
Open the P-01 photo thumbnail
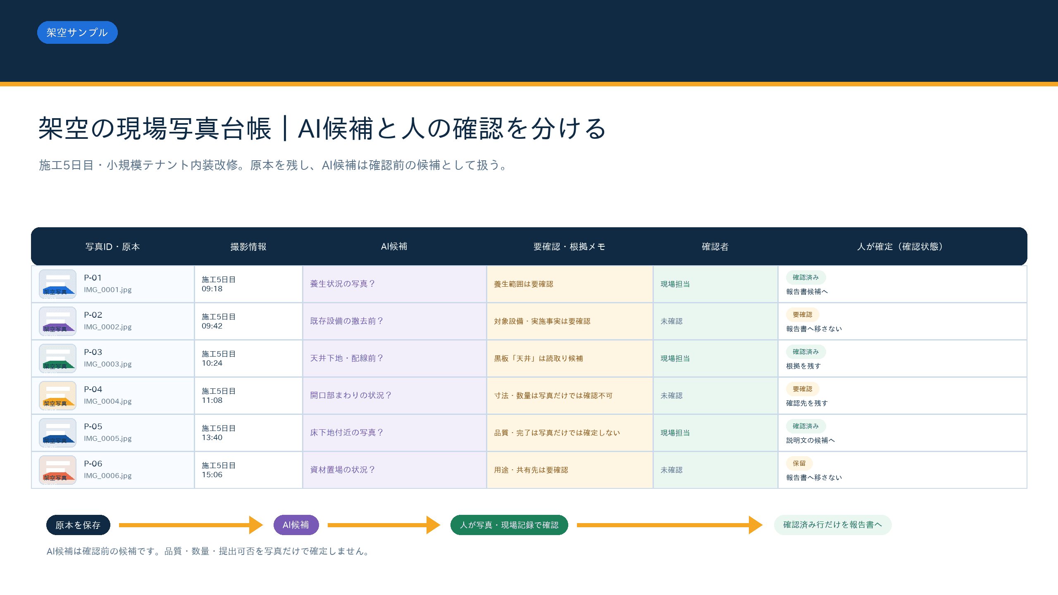[57, 284]
